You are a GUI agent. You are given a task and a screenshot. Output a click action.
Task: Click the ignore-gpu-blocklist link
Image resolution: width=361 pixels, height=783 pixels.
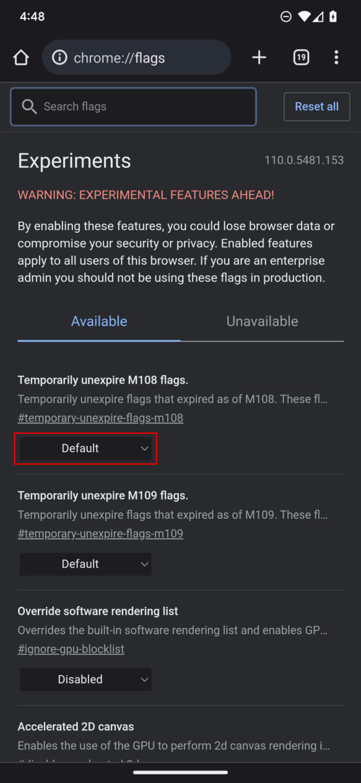point(71,649)
